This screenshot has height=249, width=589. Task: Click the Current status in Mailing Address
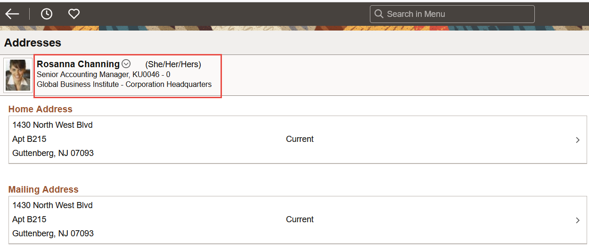[300, 219]
